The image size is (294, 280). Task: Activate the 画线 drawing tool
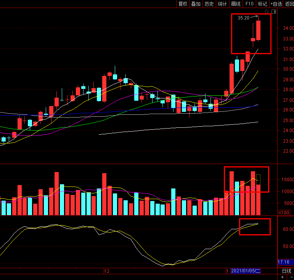click(236, 4)
